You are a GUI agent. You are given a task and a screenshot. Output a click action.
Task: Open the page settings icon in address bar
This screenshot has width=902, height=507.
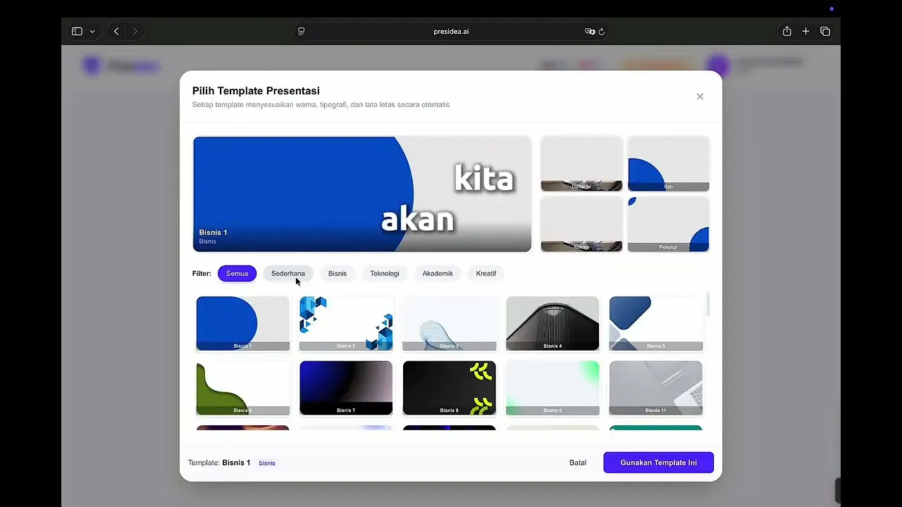pos(301,32)
